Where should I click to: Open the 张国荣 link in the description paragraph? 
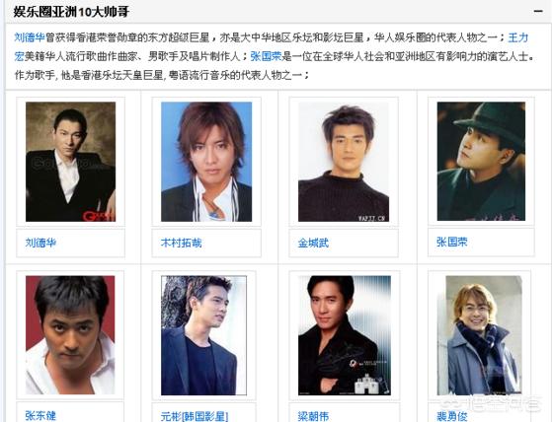(x=266, y=56)
